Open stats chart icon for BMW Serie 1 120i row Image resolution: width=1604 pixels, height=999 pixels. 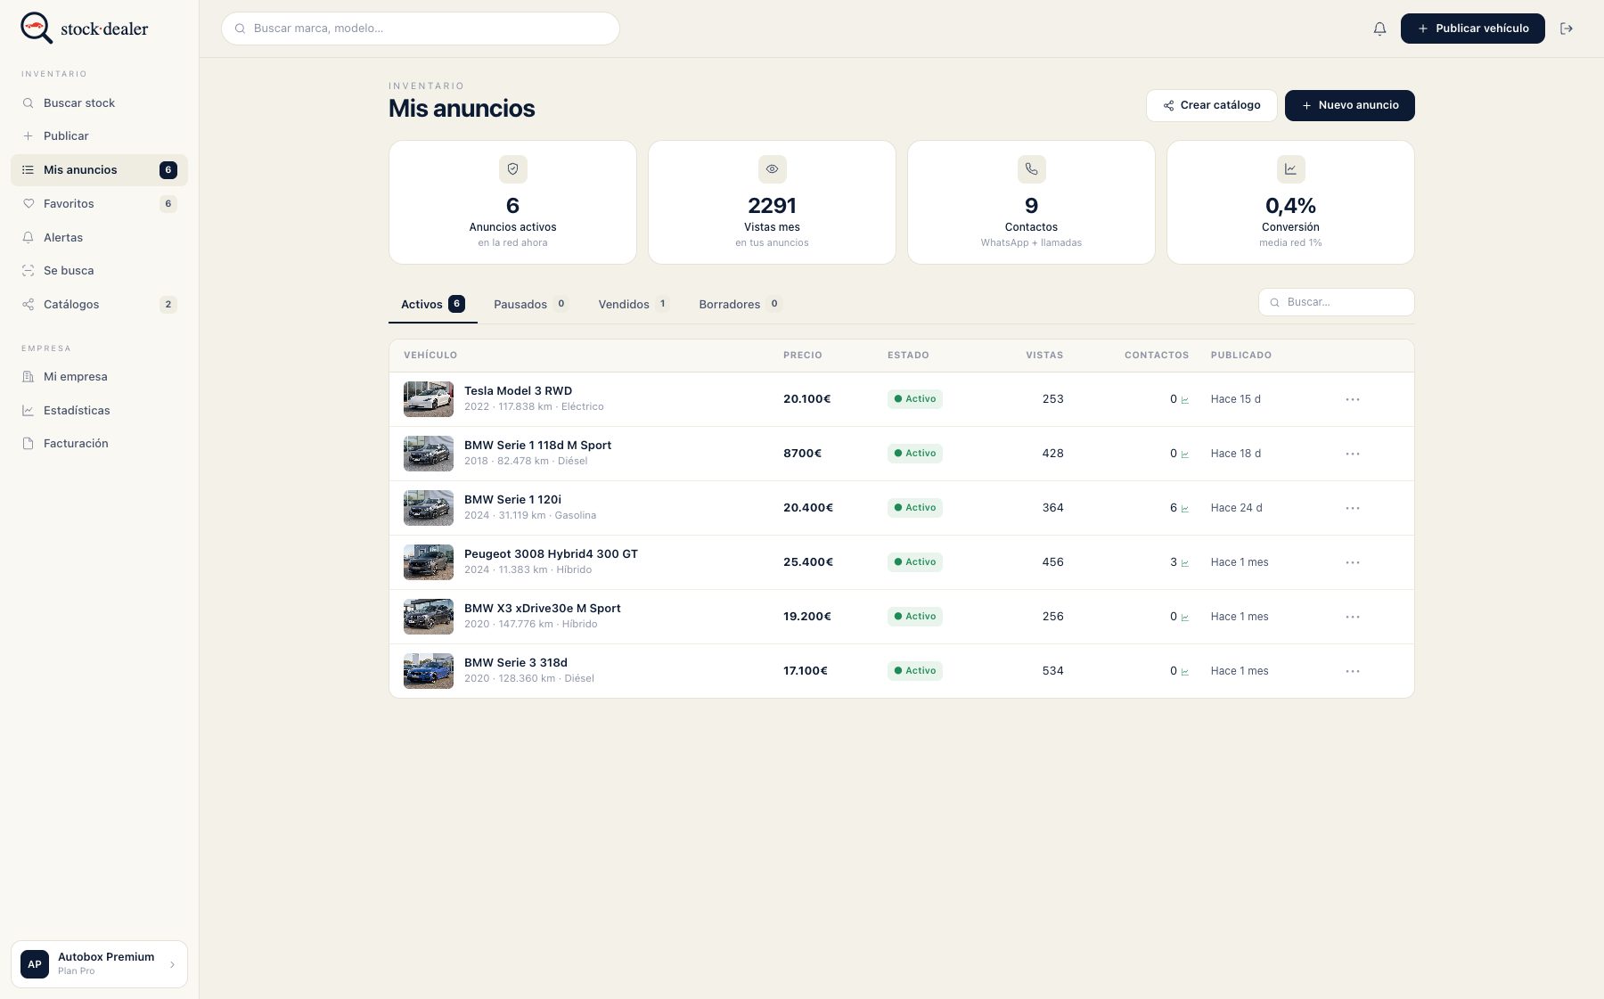tap(1185, 509)
